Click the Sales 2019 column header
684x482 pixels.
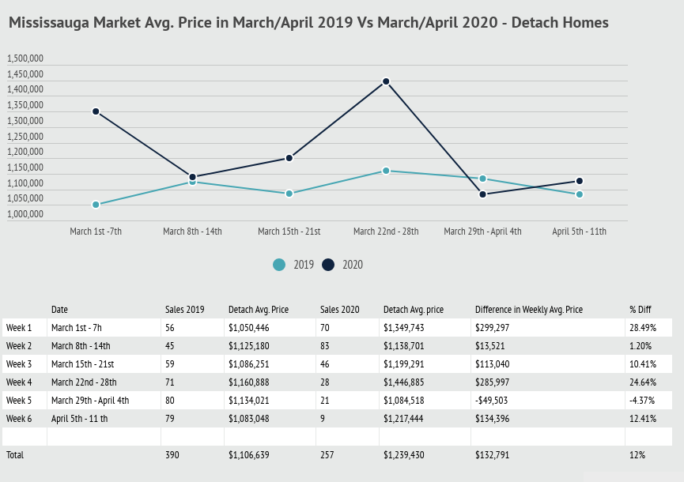185,310
